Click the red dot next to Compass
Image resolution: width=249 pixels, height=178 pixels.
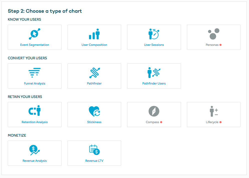click(x=161, y=122)
